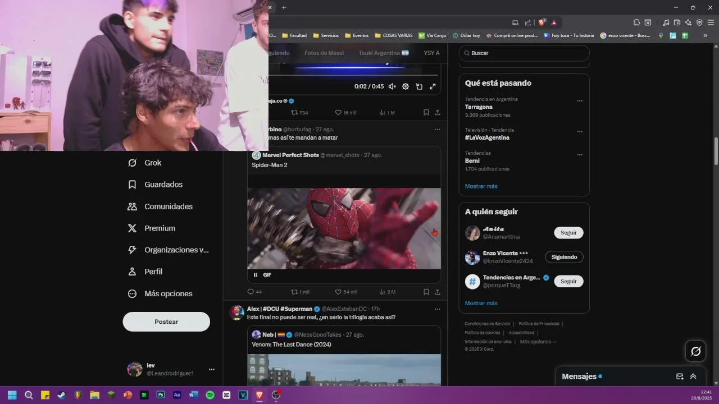Click the Postear button
The height and width of the screenshot is (404, 719).
(166, 322)
